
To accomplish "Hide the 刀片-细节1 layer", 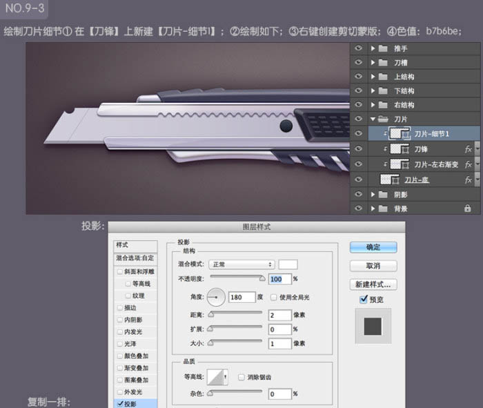I will pos(358,133).
